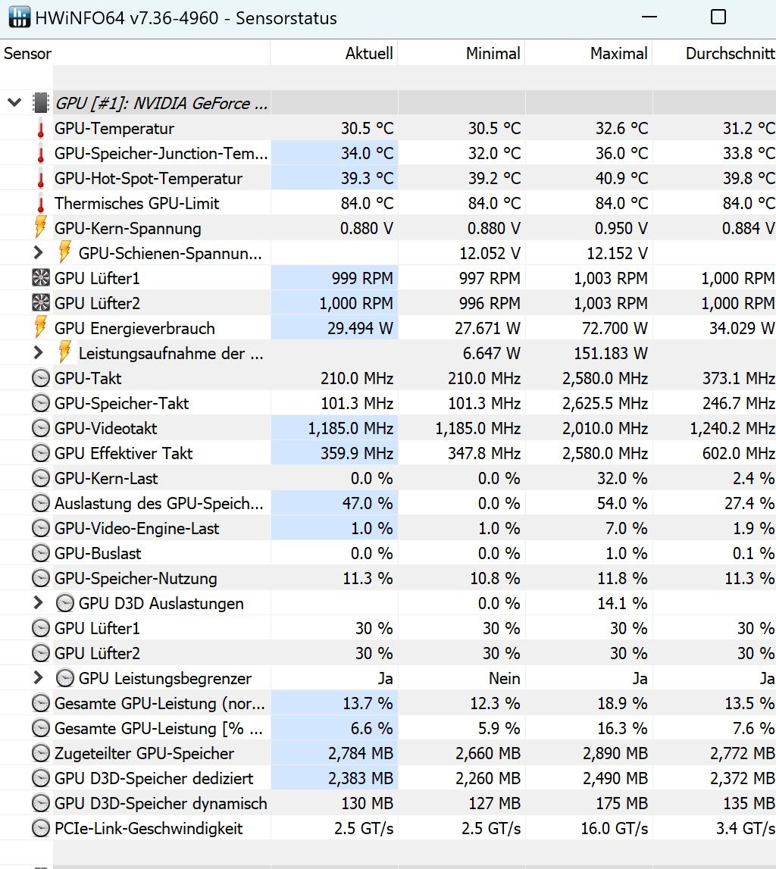
Task: Click the 2,580.0 MHz maximum GPU-Takt value
Action: 605,378
